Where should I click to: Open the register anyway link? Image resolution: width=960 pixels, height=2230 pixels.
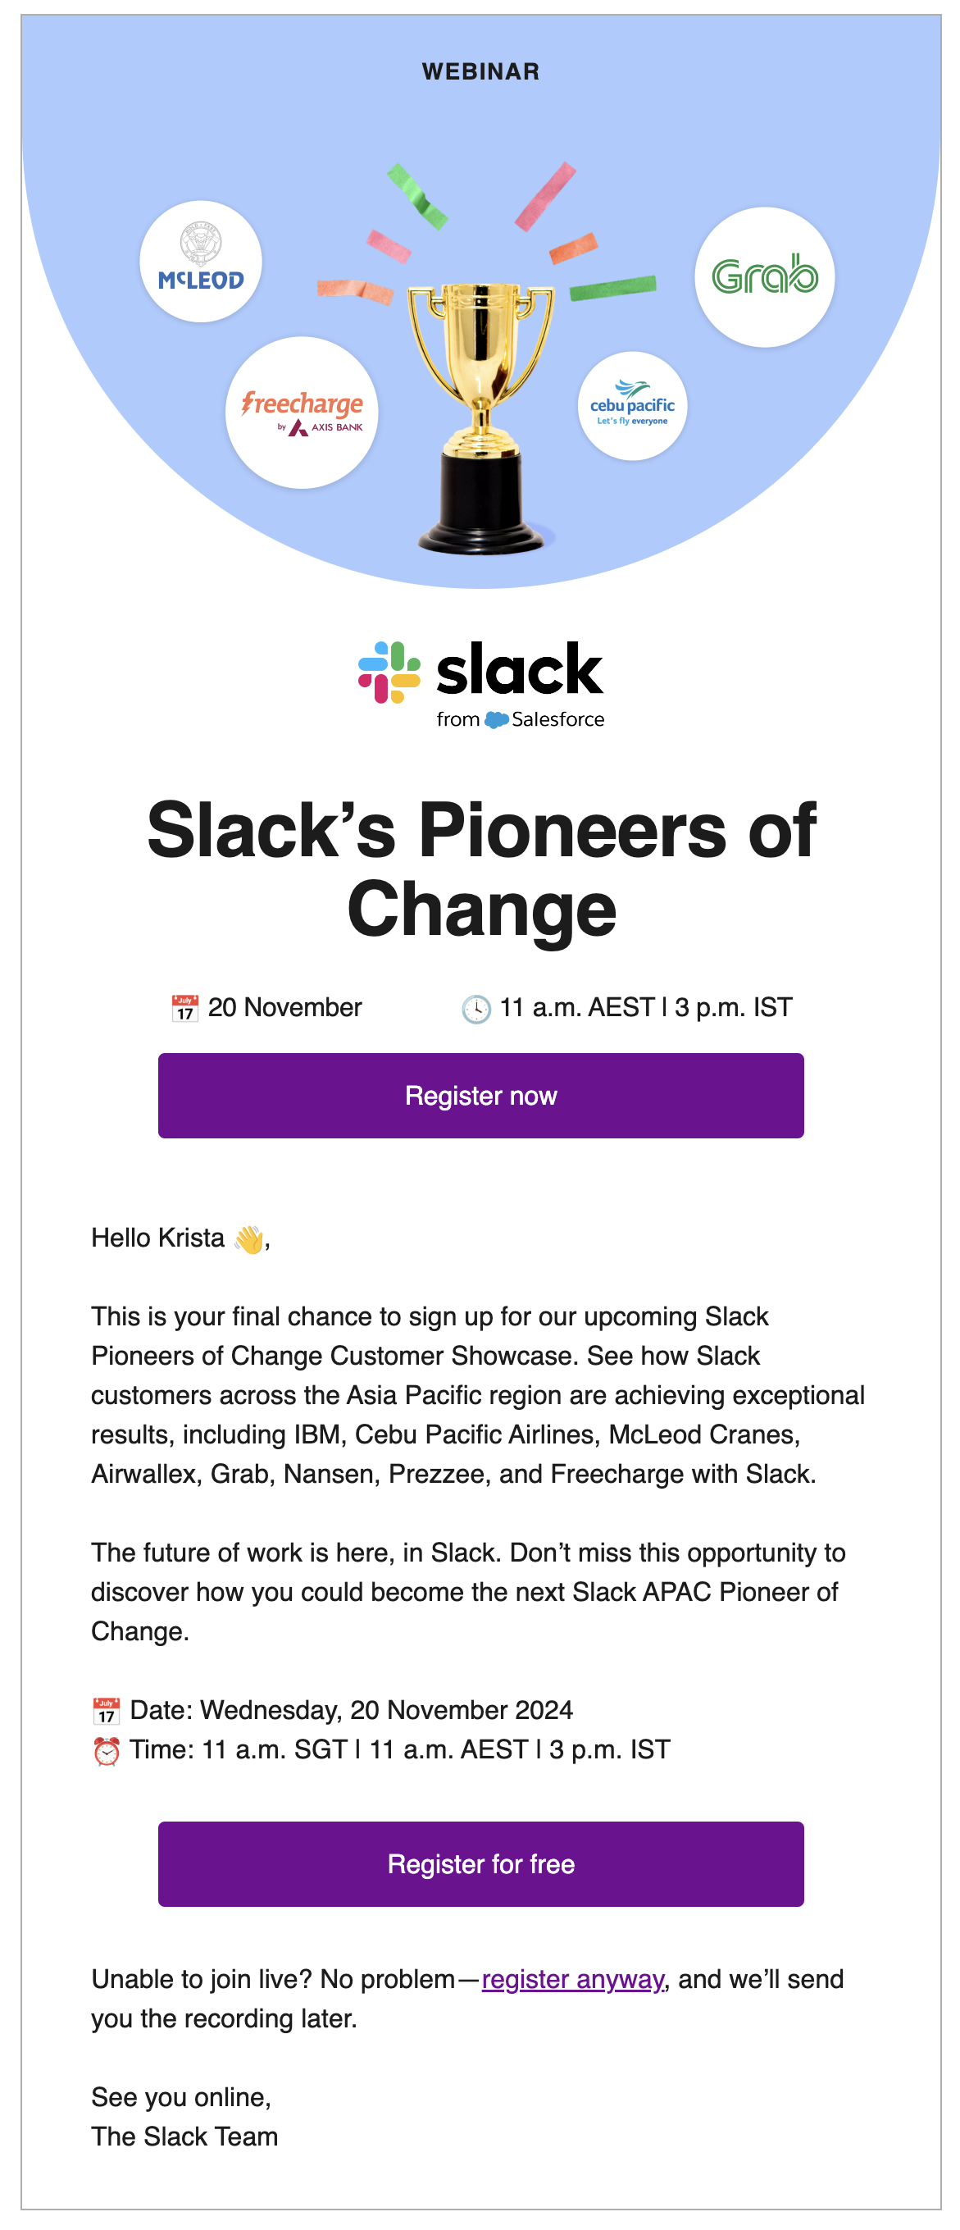click(x=575, y=1978)
